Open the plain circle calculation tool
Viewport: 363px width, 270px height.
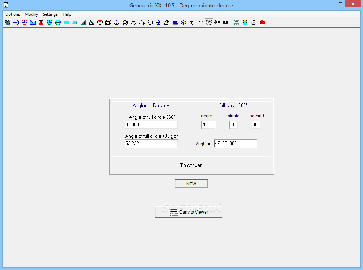pos(16,22)
